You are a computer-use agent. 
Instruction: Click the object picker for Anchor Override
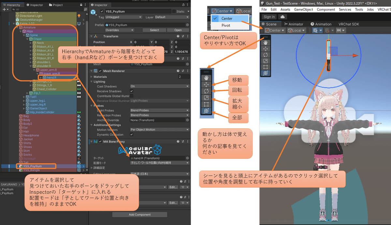click(x=187, y=120)
